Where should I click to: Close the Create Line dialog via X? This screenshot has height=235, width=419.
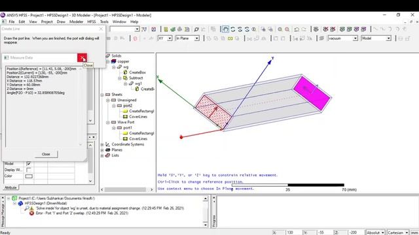coord(101,29)
